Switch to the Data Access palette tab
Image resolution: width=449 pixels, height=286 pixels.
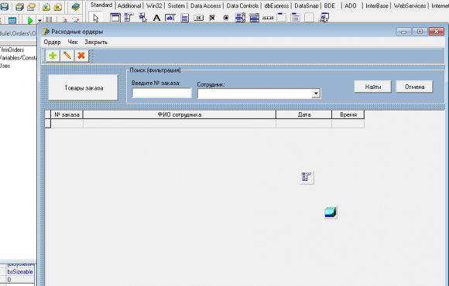point(206,5)
